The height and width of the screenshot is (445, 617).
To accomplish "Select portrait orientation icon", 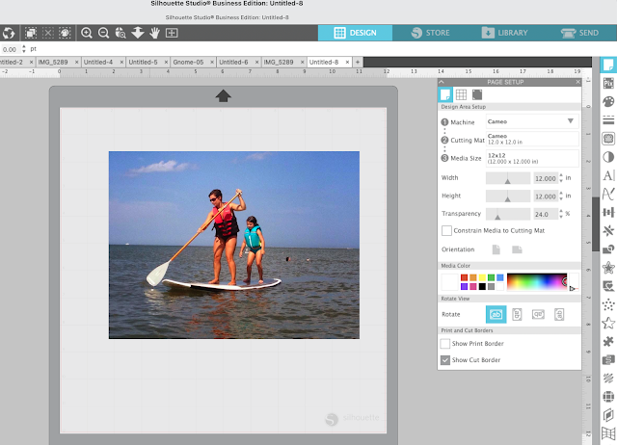I will coord(496,249).
